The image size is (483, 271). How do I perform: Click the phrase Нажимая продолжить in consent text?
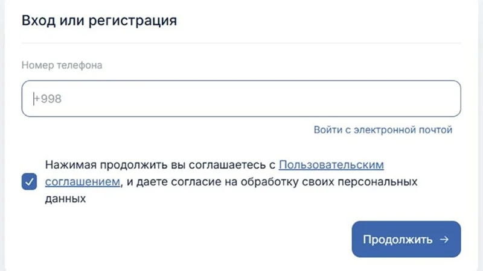98,164
